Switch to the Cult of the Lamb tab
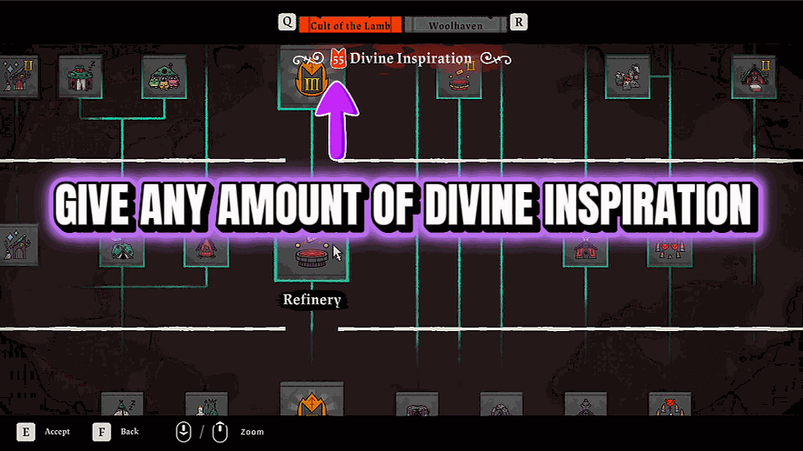 [351, 25]
